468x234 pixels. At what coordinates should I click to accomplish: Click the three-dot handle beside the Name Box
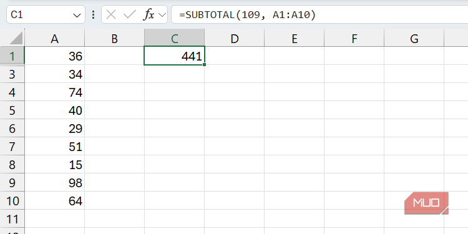[94, 14]
